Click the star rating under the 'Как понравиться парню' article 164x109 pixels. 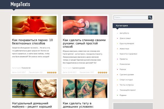(52, 72)
